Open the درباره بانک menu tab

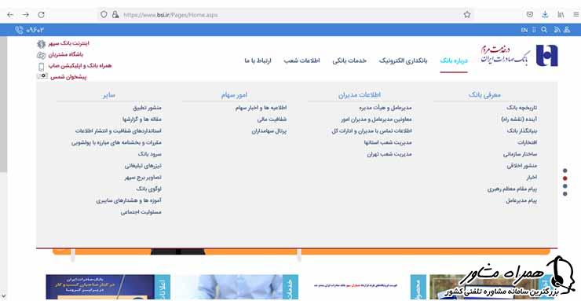454,61
